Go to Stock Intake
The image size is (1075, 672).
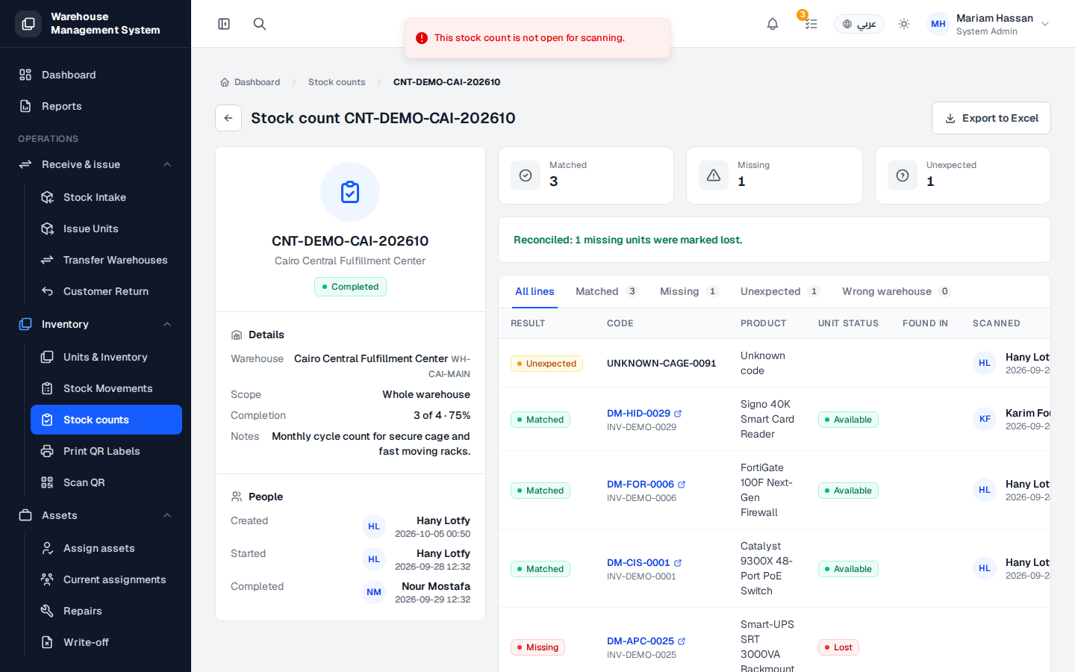pyautogui.click(x=106, y=197)
